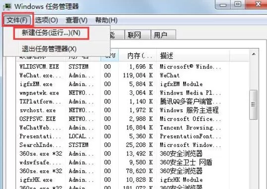267x189 pixels.
Task: Click the 1,696 K memory value
Action: pyautogui.click(x=141, y=67)
